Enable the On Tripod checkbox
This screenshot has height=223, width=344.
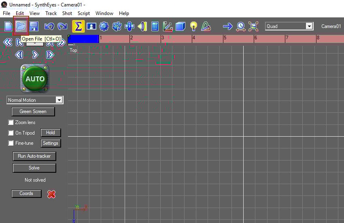coord(11,133)
